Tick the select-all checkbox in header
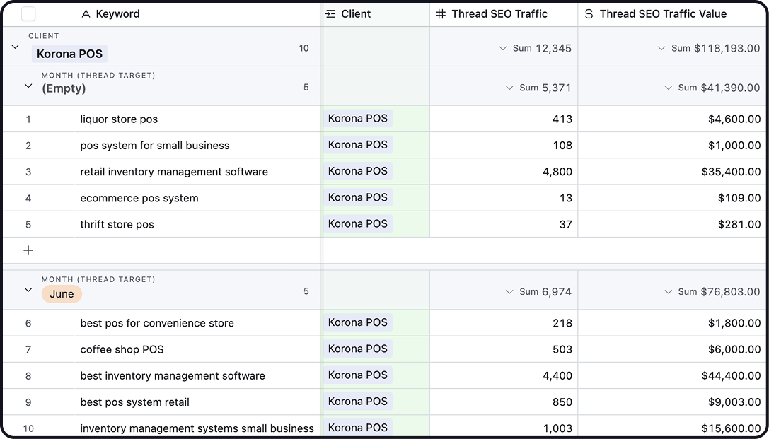The width and height of the screenshot is (769, 439). 28,14
